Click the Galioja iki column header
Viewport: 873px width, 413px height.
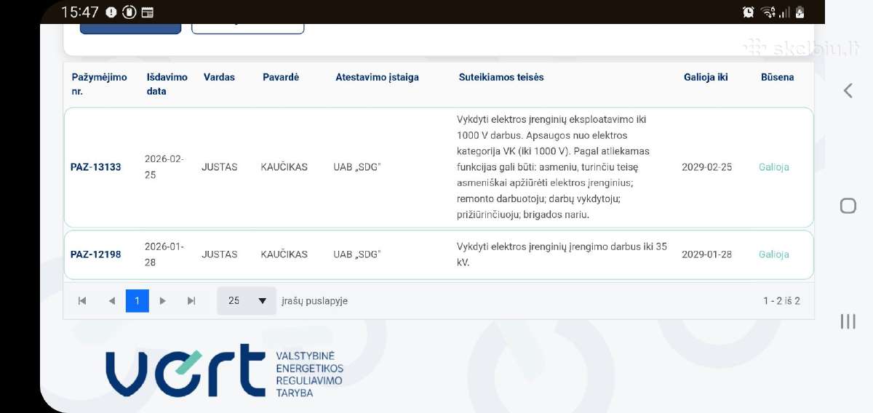(x=706, y=77)
